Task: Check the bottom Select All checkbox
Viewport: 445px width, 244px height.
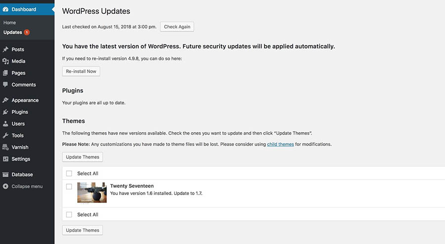Action: click(x=69, y=214)
